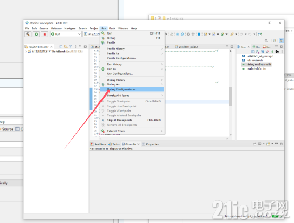Select wk_system.h in the Outline
Screen dimensions: 294x223
pos(255,60)
